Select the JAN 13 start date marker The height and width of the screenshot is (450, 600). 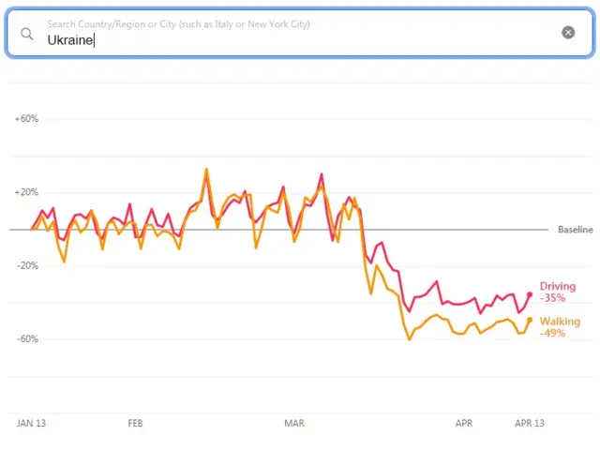point(32,424)
